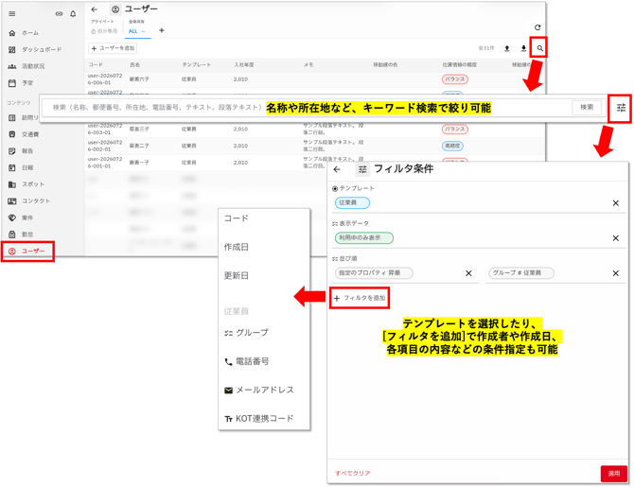Image resolution: width=634 pixels, height=487 pixels.
Task: Go back with arrow beside ユーザー title
Action: pos(95,9)
